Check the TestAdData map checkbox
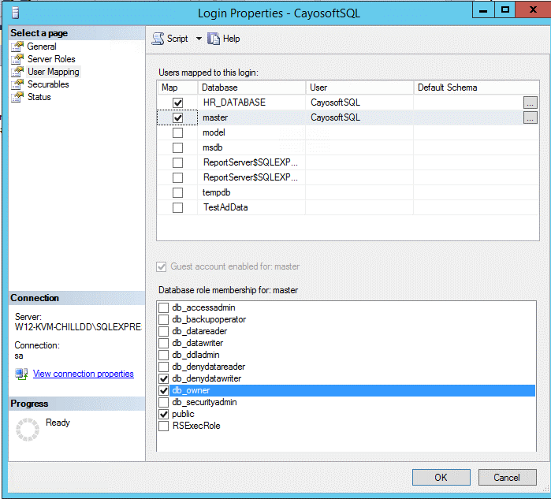The width and height of the screenshot is (551, 499). click(x=178, y=207)
